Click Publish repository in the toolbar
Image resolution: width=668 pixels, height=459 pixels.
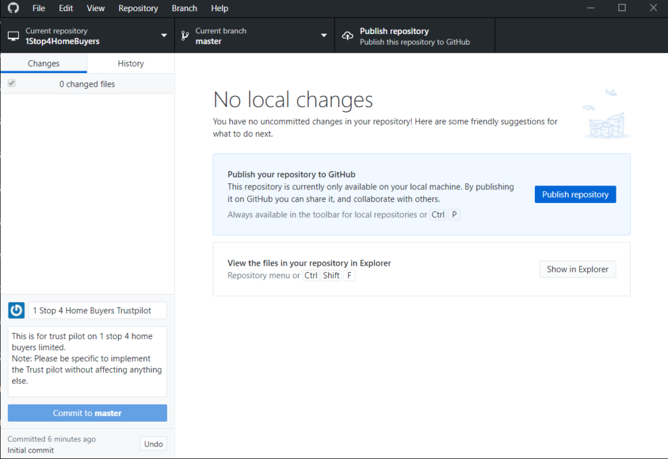click(x=414, y=36)
